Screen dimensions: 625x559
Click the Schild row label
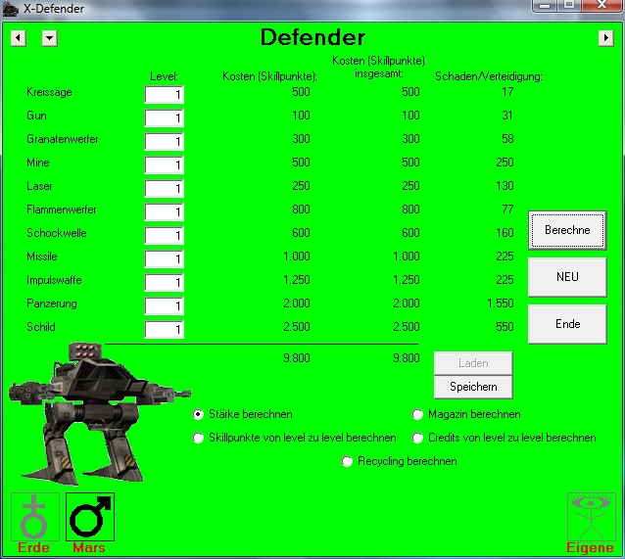click(41, 327)
